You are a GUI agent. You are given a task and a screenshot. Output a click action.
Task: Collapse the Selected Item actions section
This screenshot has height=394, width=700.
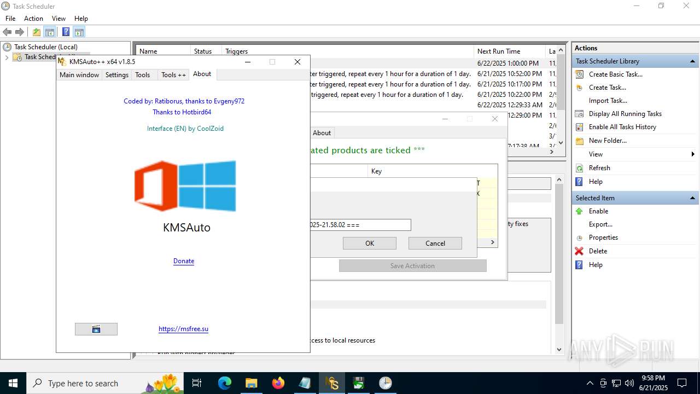click(693, 198)
